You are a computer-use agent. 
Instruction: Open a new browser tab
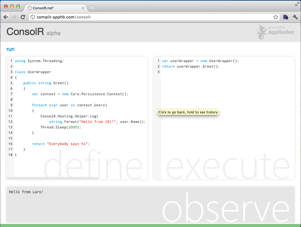point(92,8)
